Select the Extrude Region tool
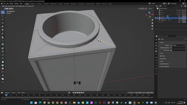187x105 pixels. tap(3, 45)
